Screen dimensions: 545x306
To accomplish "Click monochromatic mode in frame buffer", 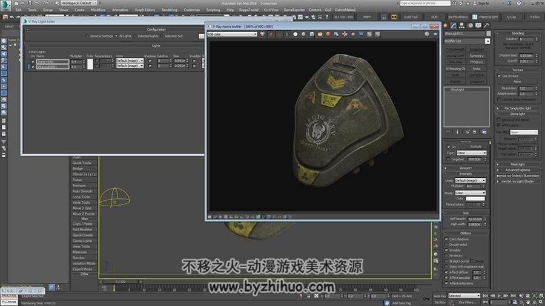I will (x=303, y=34).
